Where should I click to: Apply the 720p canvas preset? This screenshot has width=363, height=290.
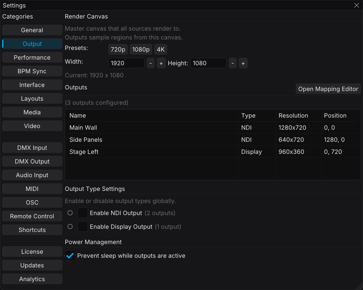(x=118, y=49)
